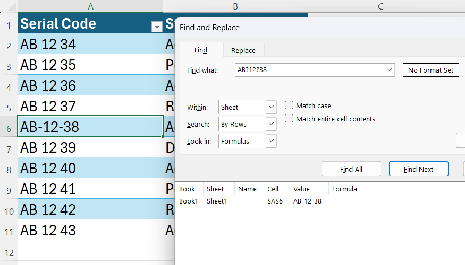Select cell containing AB 12 39

click(x=90, y=147)
